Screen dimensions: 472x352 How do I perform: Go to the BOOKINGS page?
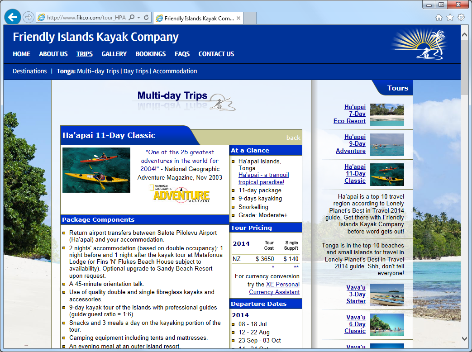pos(151,54)
